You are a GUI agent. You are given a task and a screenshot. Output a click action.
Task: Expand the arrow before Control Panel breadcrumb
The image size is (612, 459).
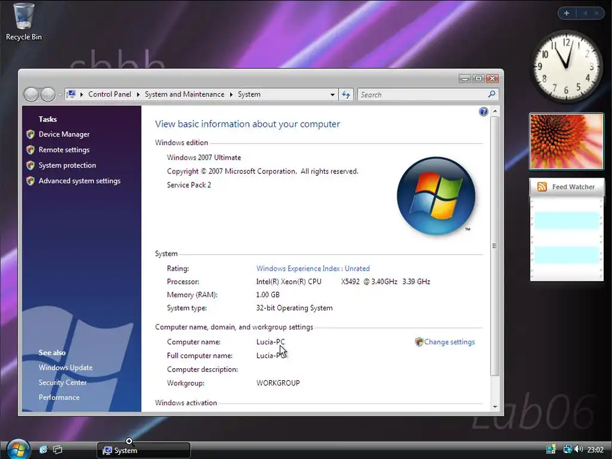[81, 94]
